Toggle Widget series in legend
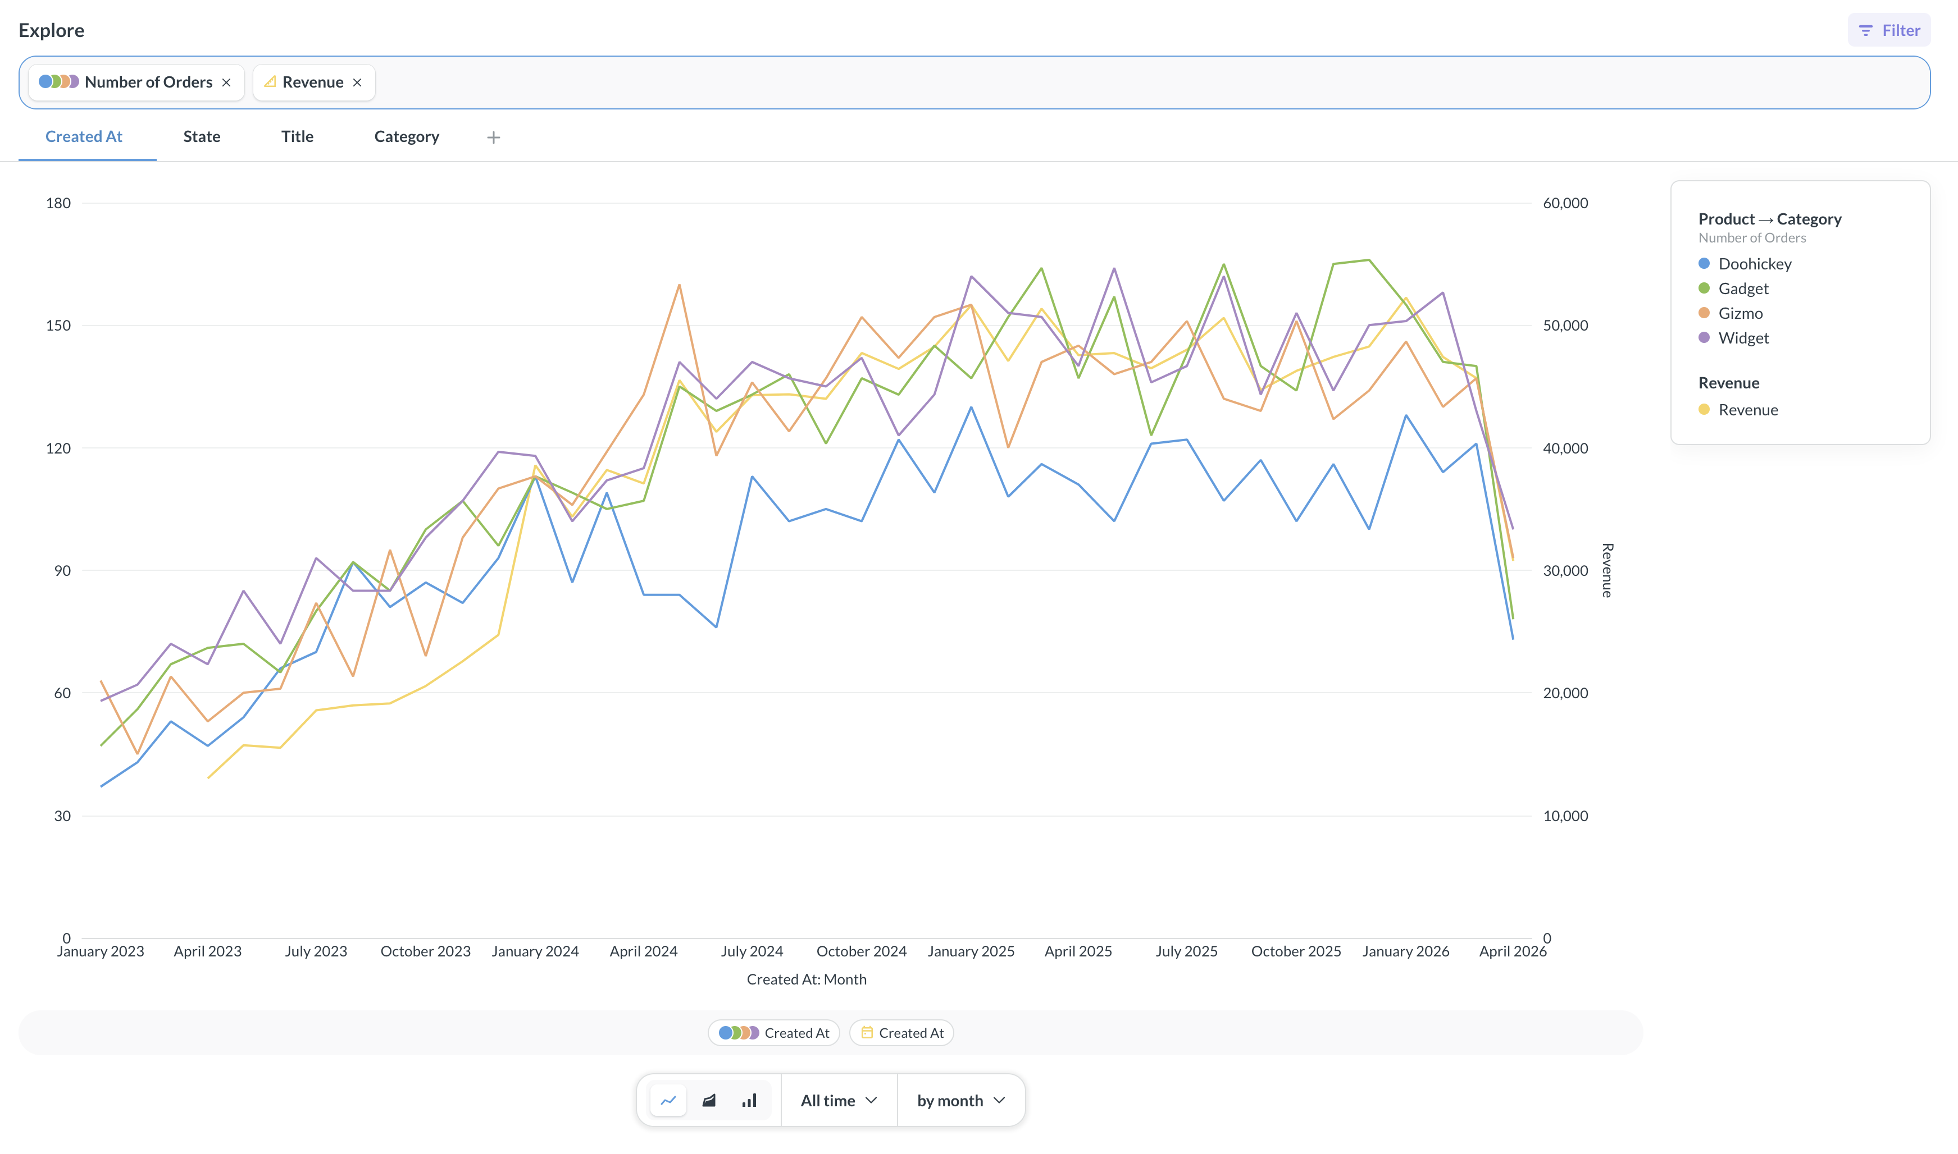This screenshot has width=1958, height=1154. pyautogui.click(x=1742, y=338)
